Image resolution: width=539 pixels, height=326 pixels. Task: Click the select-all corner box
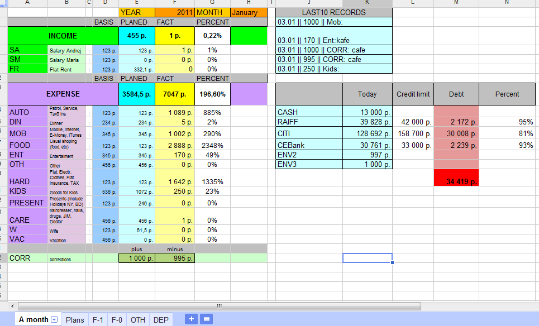coord(3,3)
